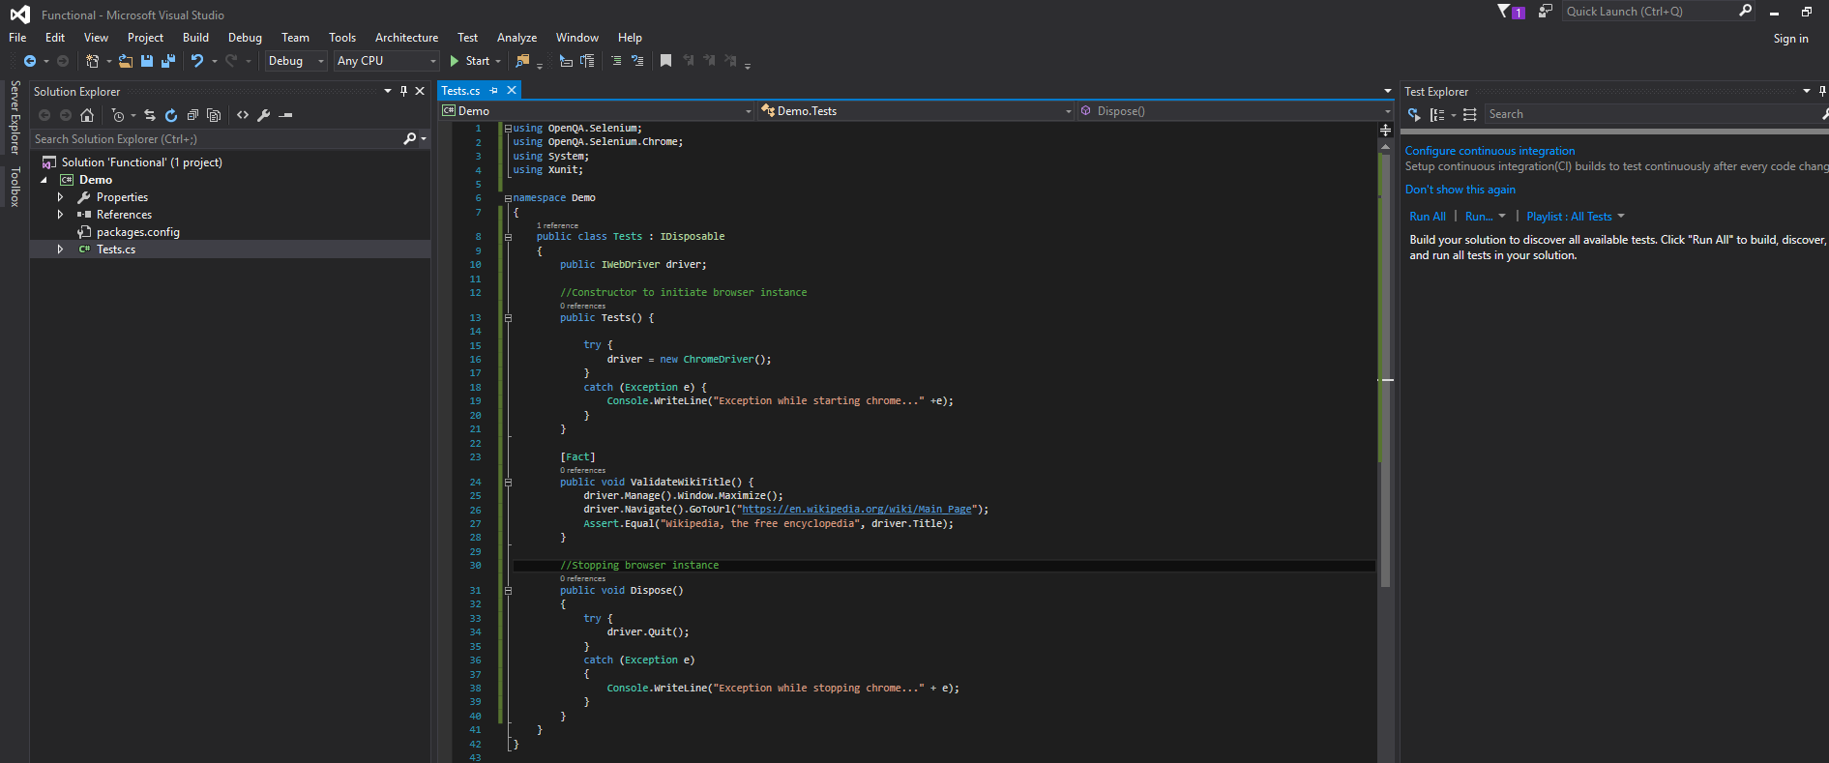Expand the Tests.cs tree node
1829x763 pixels.
(x=60, y=249)
